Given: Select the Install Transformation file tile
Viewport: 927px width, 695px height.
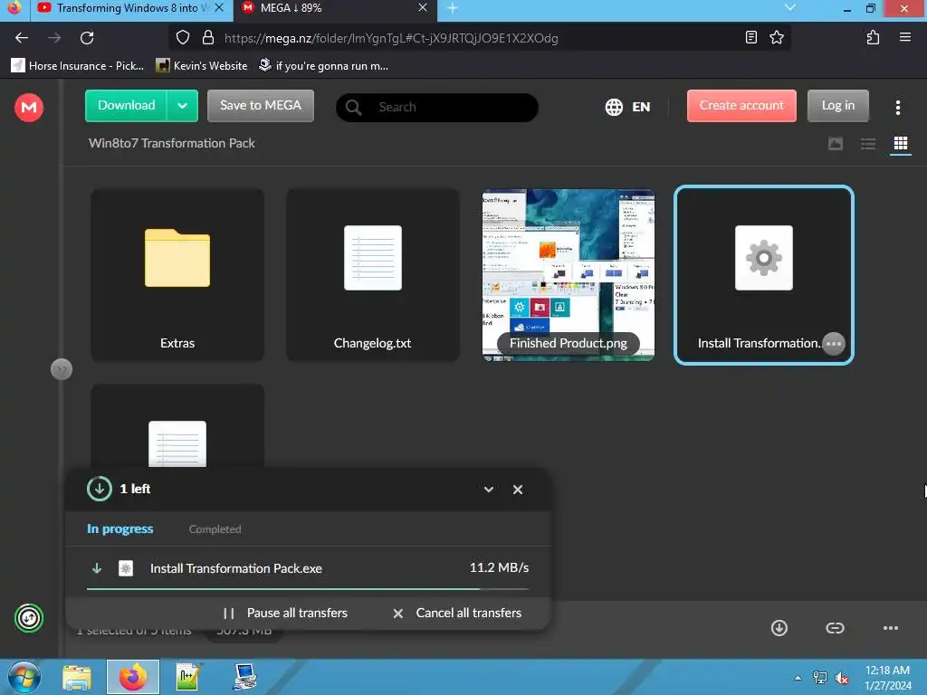Looking at the screenshot, I should point(764,275).
